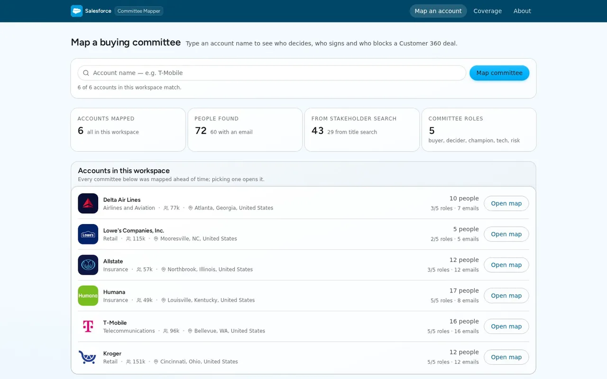Viewport: 607px width, 379px height.
Task: Click the location pin for Cincinnati, Ohio
Action: coord(156,362)
